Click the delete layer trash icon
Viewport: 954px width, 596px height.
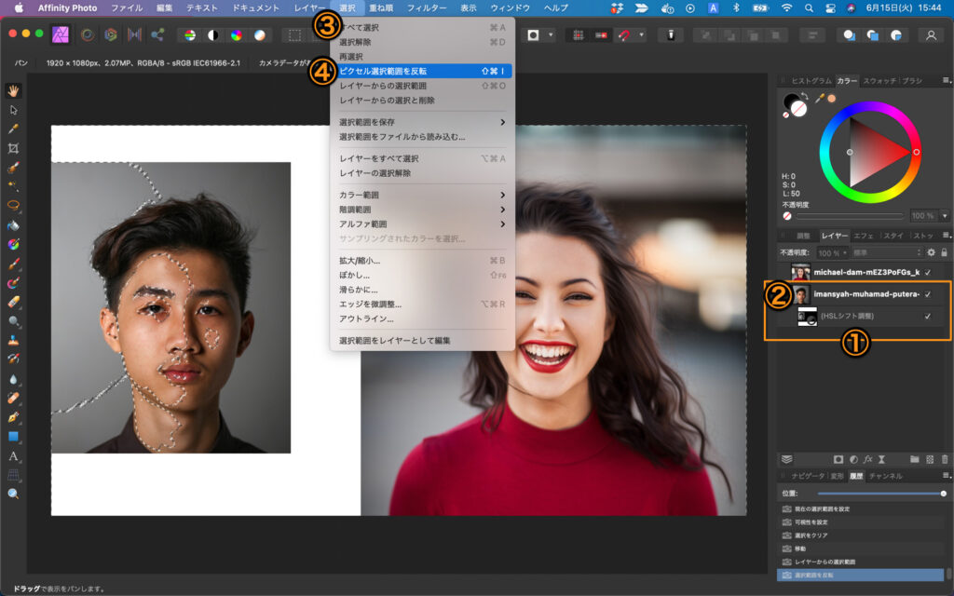pos(944,459)
